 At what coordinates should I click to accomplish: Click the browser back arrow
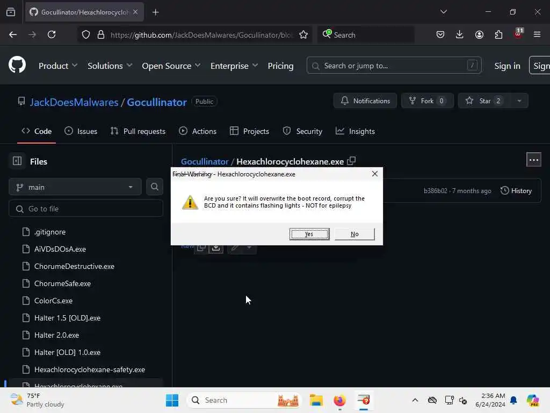click(x=13, y=34)
